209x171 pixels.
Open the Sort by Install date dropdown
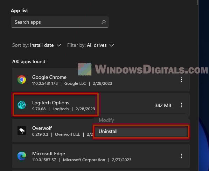pyautogui.click(x=37, y=45)
